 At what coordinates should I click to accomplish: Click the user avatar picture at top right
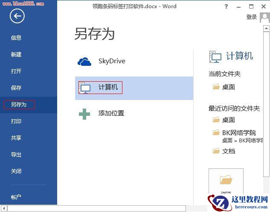pyautogui.click(x=264, y=18)
